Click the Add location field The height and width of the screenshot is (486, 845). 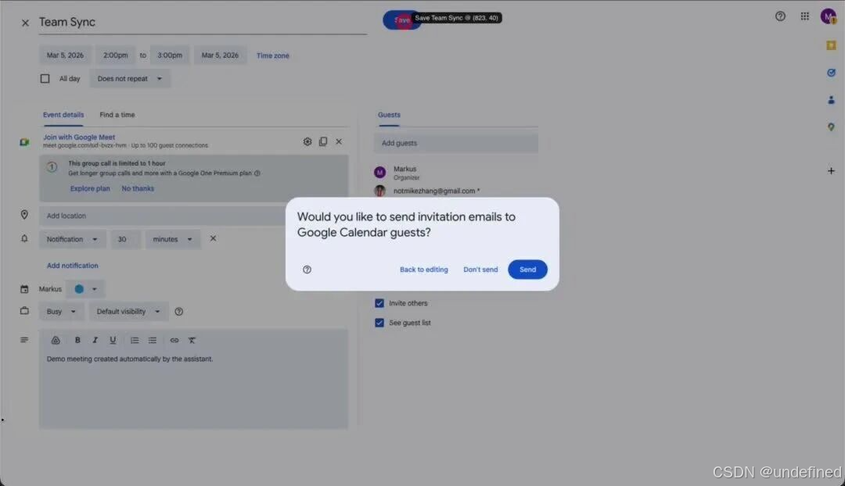coord(162,216)
